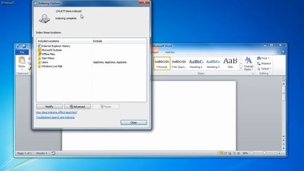Switch to Draft view icon
Screen dimensions: 304x171
(238, 153)
